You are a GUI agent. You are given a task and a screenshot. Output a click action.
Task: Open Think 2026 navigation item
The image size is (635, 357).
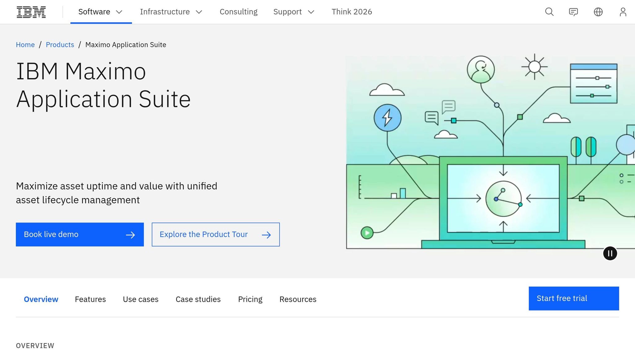tap(352, 12)
